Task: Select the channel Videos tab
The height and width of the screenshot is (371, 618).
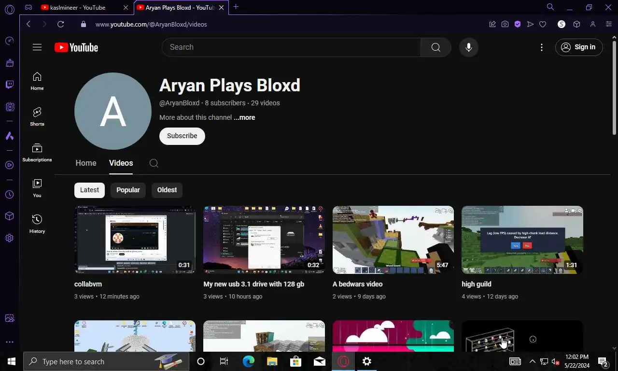Action: [x=121, y=163]
